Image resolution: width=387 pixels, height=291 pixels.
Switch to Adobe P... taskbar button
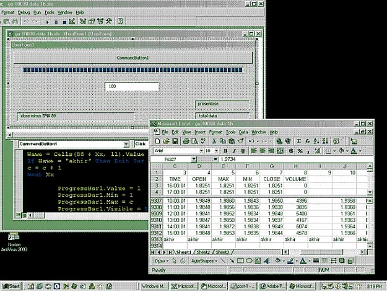pos(272,286)
